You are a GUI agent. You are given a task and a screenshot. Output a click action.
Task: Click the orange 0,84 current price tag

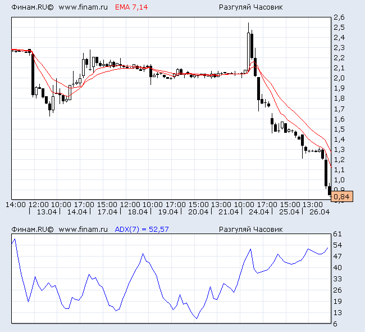(x=342, y=197)
